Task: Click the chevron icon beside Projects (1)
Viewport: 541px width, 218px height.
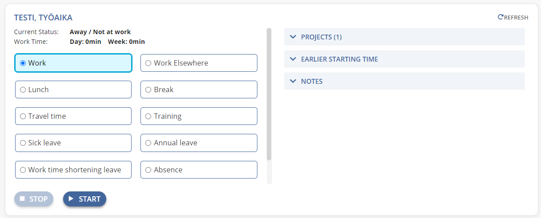Action: pyautogui.click(x=293, y=37)
